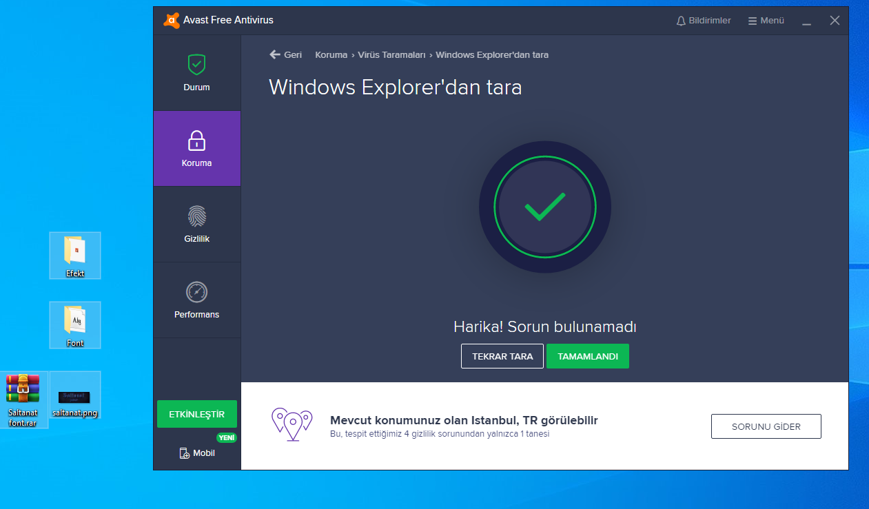Select the Koruma sidebar section

pyautogui.click(x=196, y=149)
